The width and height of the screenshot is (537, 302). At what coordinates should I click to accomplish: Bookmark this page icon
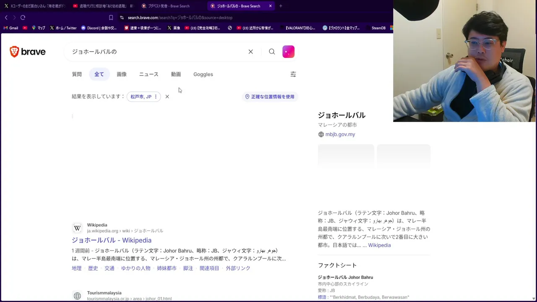coord(111,18)
